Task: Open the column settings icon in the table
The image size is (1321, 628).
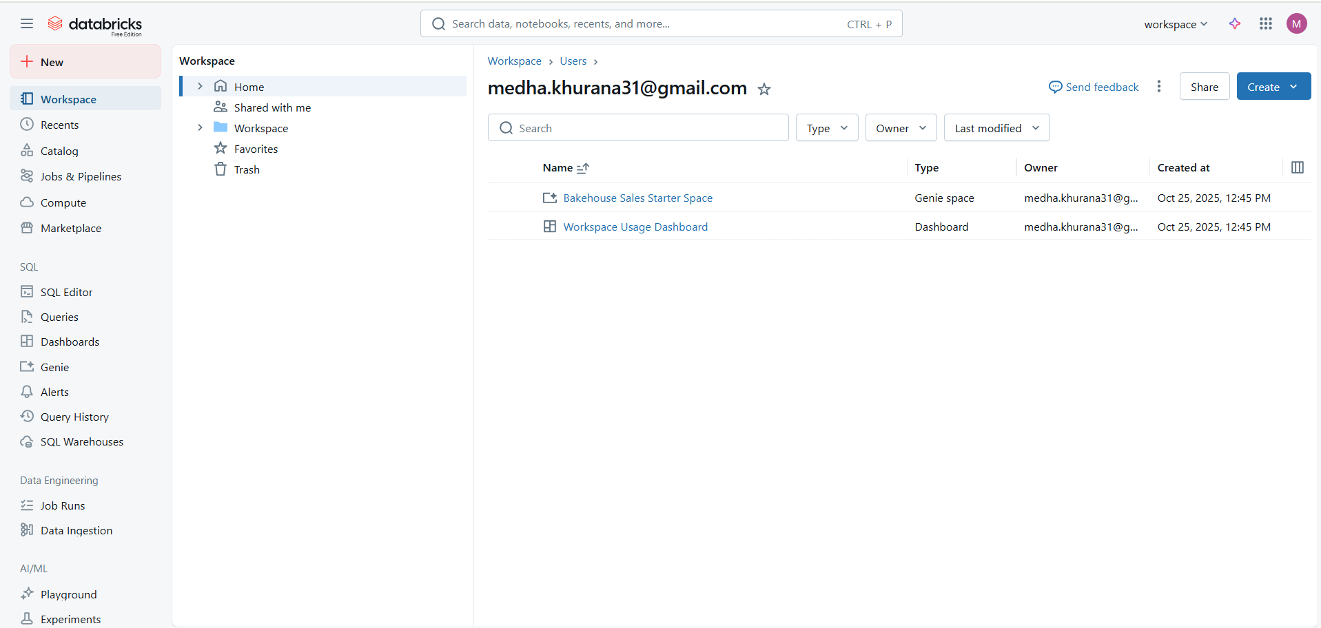Action: pyautogui.click(x=1297, y=167)
